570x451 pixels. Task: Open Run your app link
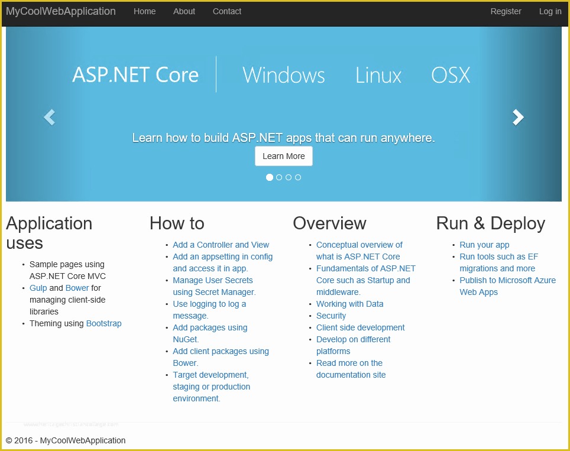484,245
